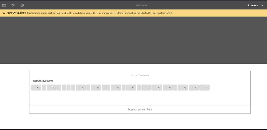Click the ALLOWED COMPONENTS label
267x130 pixels.
click(x=43, y=81)
